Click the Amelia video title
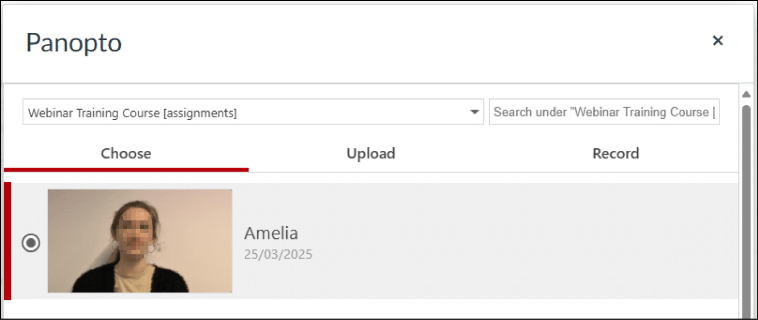Screen dimensions: 758x320 point(270,233)
